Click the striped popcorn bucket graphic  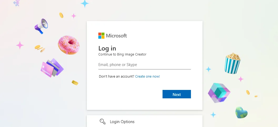[x=232, y=63]
